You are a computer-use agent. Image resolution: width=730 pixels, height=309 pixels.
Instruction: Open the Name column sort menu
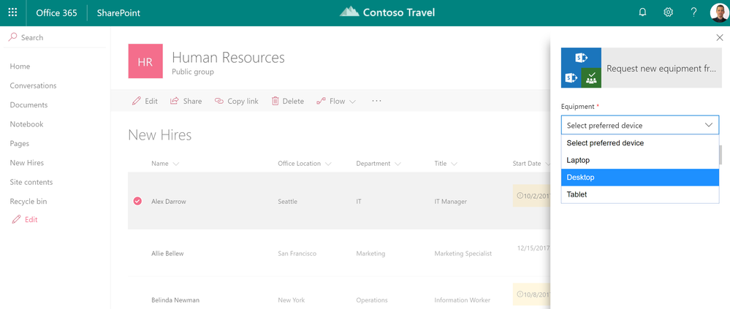click(176, 164)
